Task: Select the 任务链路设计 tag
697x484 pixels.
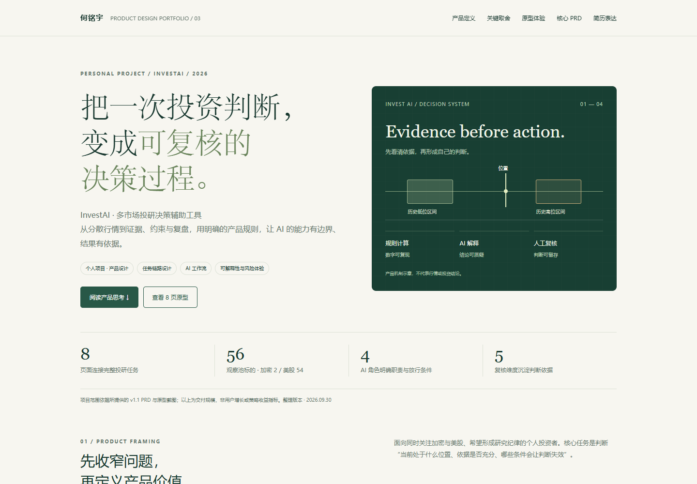Action: tap(157, 268)
